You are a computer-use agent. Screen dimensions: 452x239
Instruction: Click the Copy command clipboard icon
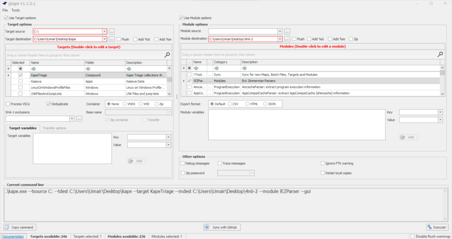7,227
